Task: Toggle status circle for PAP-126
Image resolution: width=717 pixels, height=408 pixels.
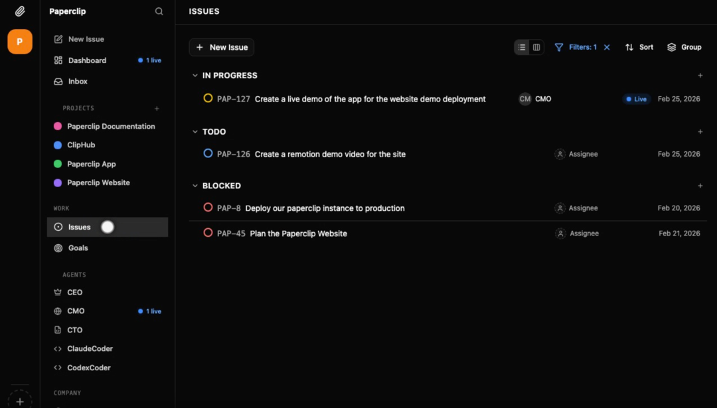Action: tap(208, 154)
